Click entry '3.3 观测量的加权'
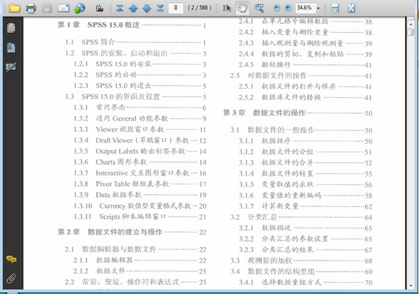 tap(261, 260)
